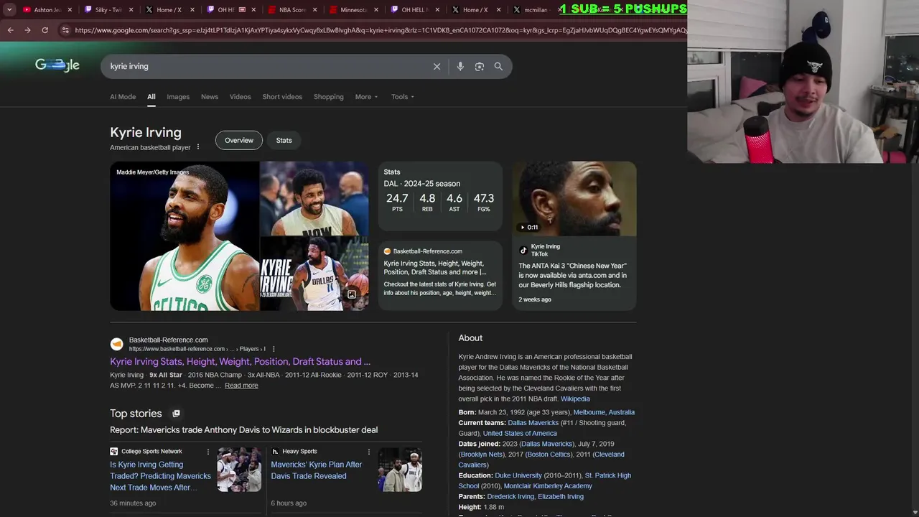
Task: Submit search with the magnifier icon
Action: point(498,66)
